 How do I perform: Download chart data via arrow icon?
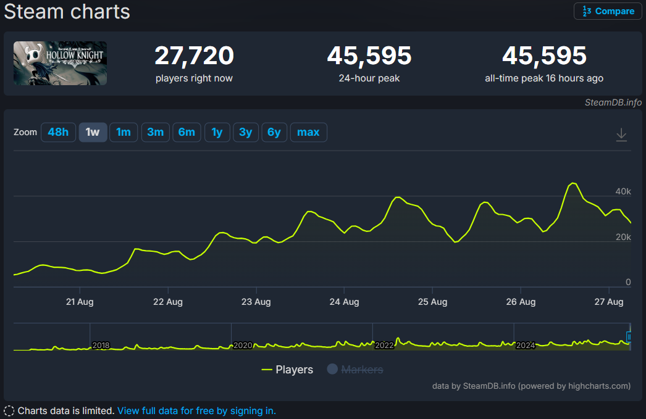pyautogui.click(x=621, y=135)
